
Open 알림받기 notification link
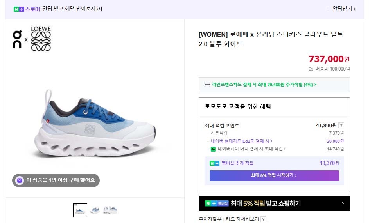[x=344, y=9]
